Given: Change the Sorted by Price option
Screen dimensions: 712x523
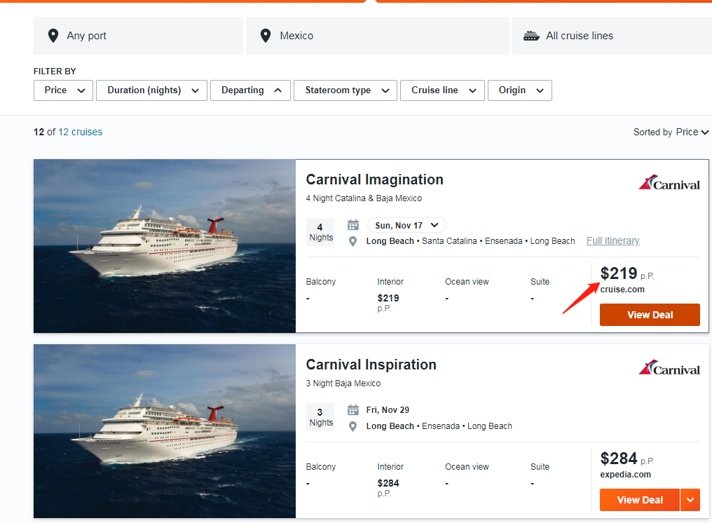Looking at the screenshot, I should (692, 133).
